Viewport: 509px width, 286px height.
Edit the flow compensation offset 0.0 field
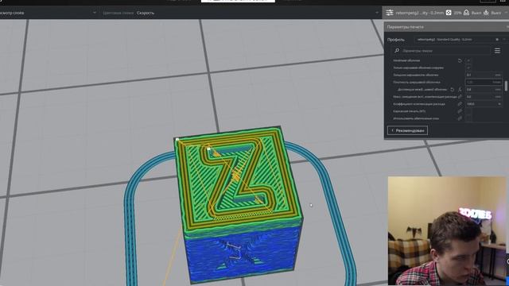pyautogui.click(x=484, y=97)
